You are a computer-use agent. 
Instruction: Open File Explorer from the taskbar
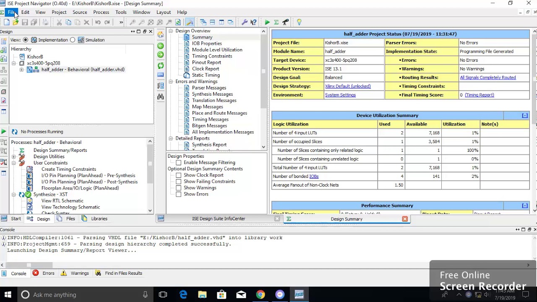[x=202, y=294]
